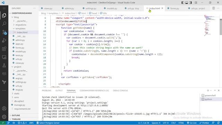Open db.sqlite3 file
This screenshot has width=222, height=125.
[x=24, y=101]
